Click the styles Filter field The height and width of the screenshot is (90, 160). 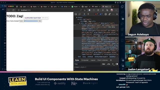[x=87, y=64]
